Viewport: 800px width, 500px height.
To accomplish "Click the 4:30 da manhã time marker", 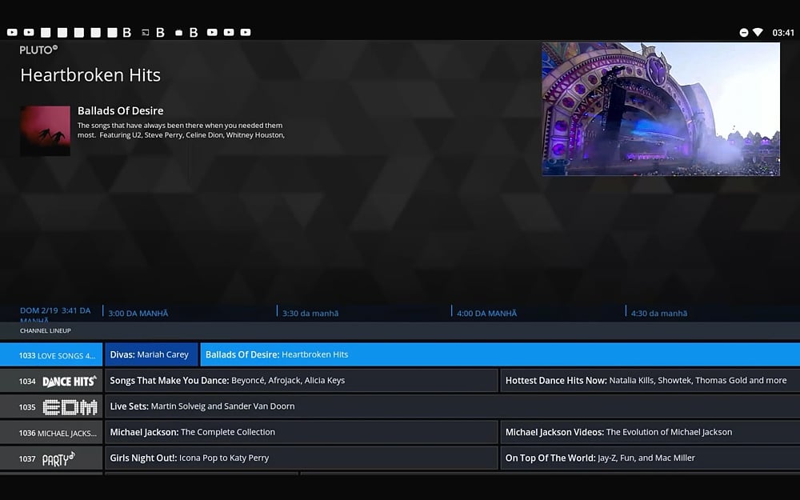I will 658,314.
